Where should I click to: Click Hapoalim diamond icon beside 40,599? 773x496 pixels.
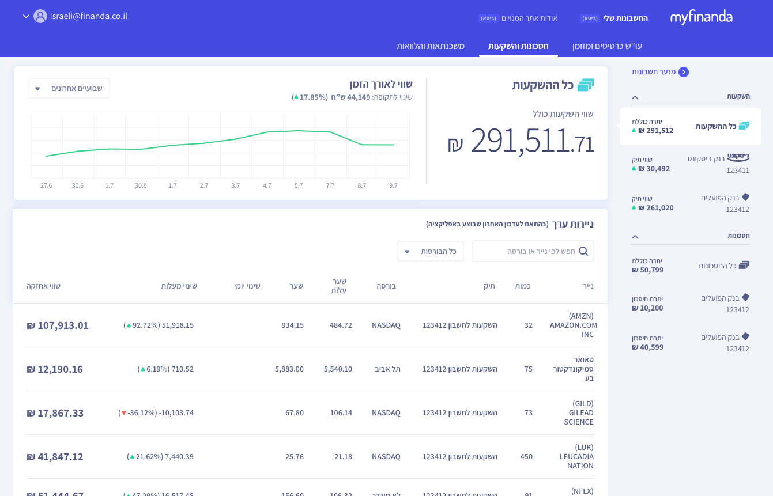[x=745, y=336]
